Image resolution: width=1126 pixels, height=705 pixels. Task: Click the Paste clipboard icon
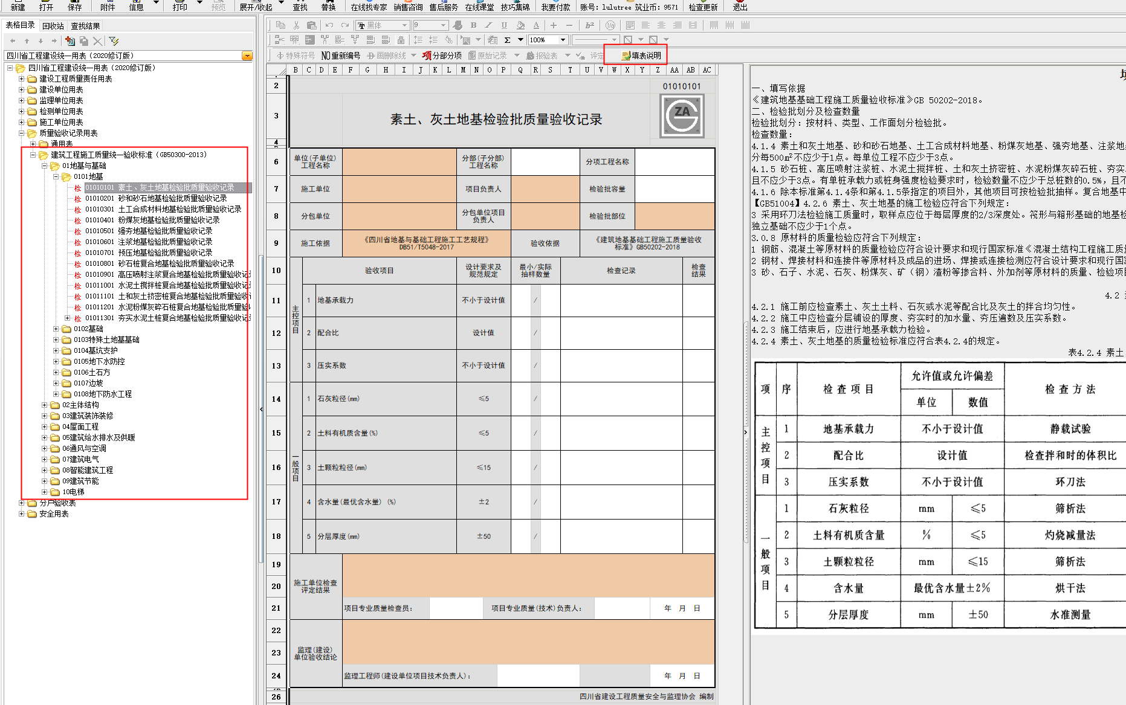(x=312, y=25)
